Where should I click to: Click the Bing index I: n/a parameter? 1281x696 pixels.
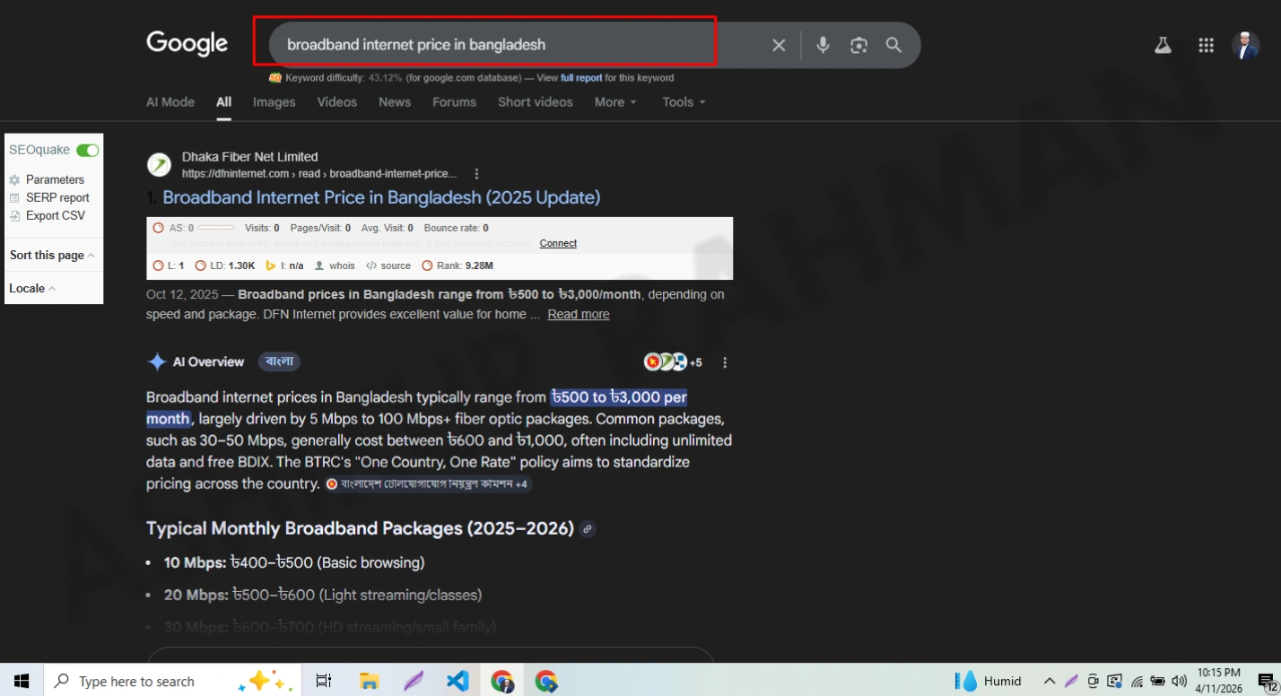point(284,265)
